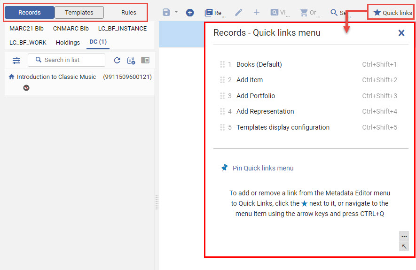Click the home icon beside the record title
The width and height of the screenshot is (416, 270).
[x=11, y=77]
